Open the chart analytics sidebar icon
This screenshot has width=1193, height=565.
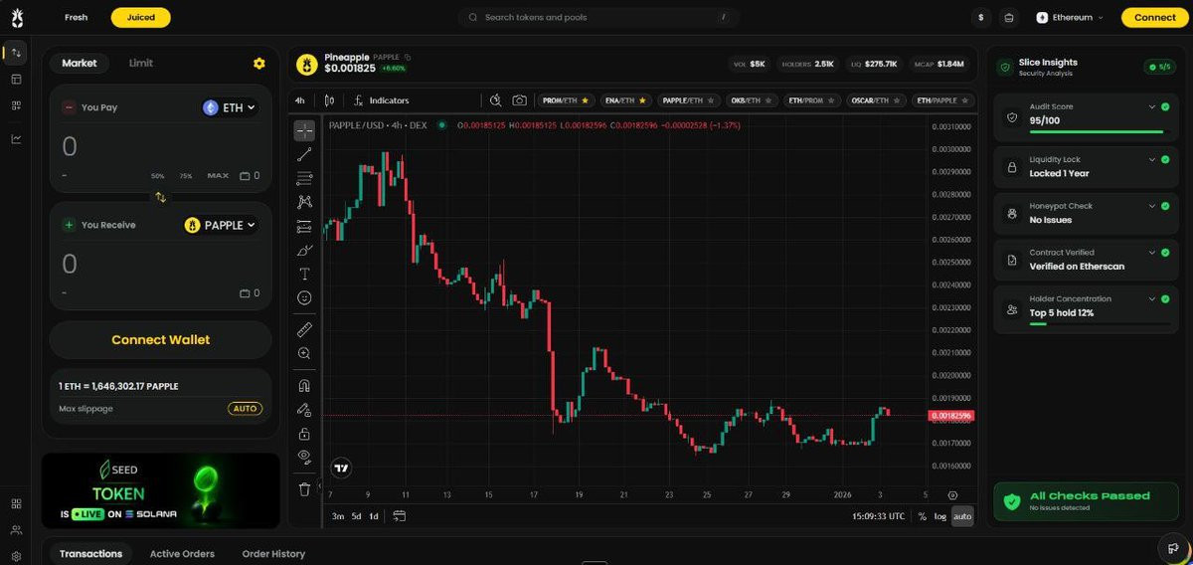click(x=16, y=138)
